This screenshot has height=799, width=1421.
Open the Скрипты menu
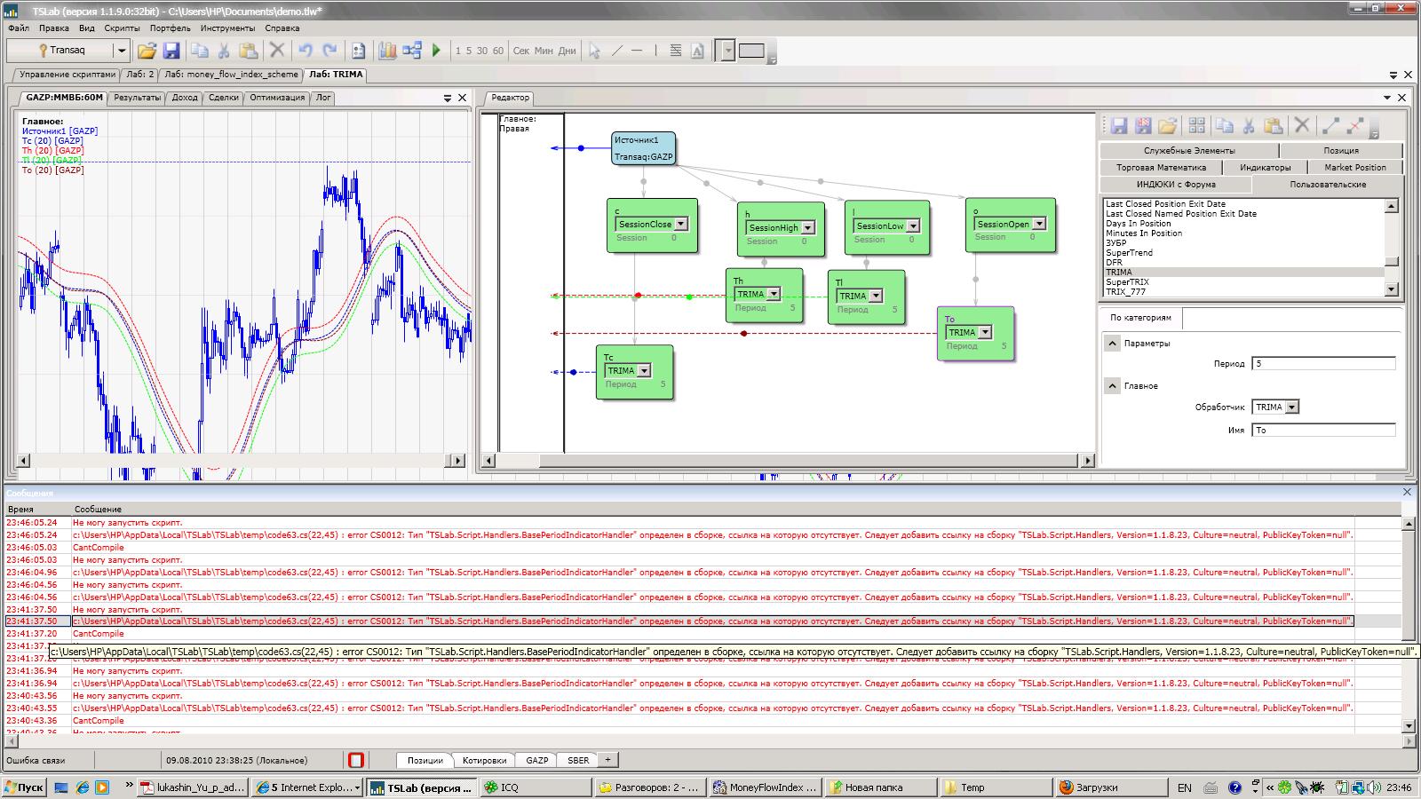click(x=122, y=28)
